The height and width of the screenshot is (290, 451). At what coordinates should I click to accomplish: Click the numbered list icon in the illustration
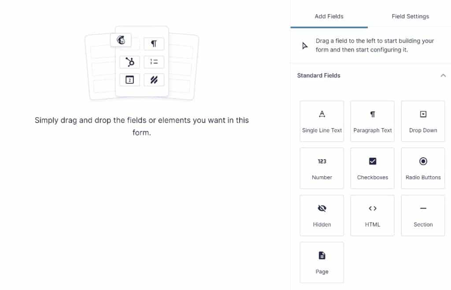154,62
